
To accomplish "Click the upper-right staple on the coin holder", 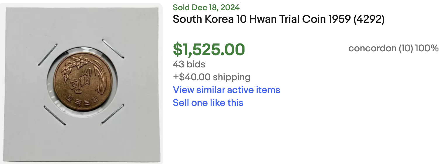I will [x=113, y=48].
